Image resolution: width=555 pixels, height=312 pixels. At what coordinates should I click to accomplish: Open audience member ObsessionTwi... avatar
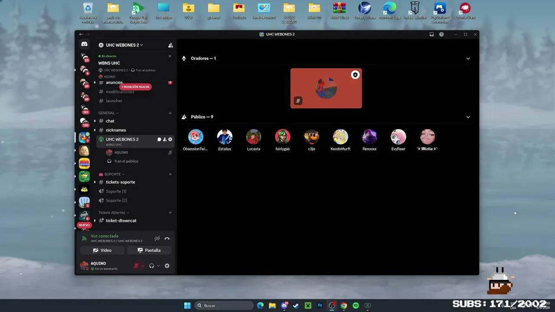click(x=196, y=137)
